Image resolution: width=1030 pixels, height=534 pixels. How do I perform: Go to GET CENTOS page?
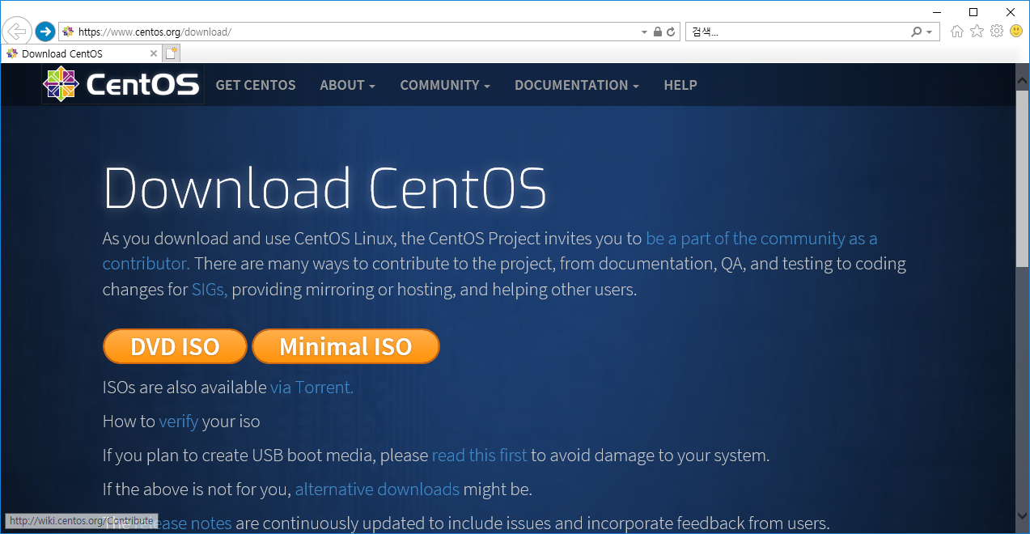tap(256, 85)
